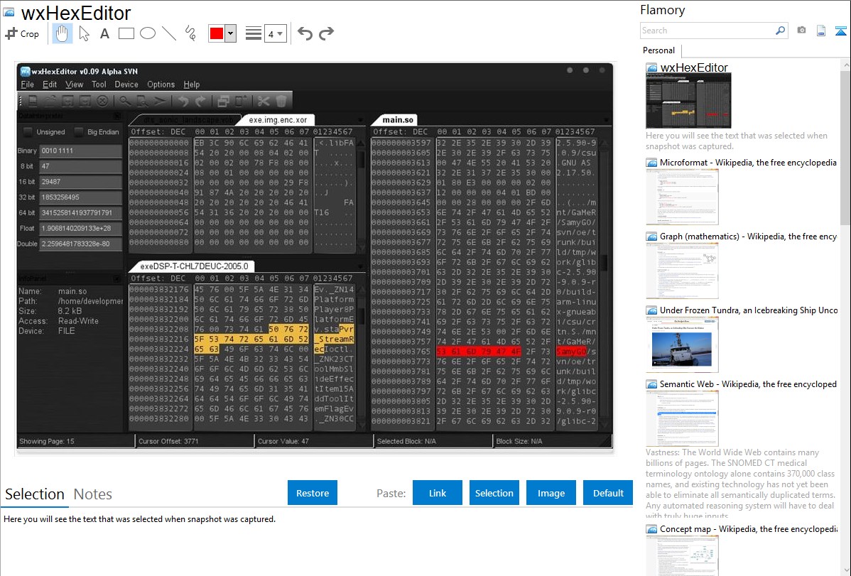Expand the tab list arrow beside main.so
Viewport: 851px width, 576px height.
coord(606,120)
